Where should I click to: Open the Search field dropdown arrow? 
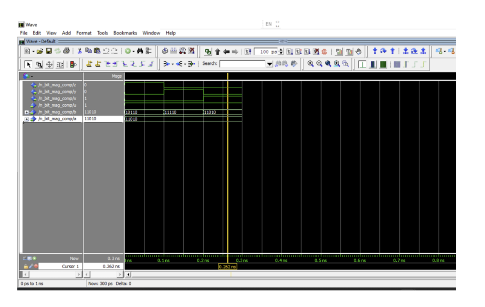(x=269, y=64)
